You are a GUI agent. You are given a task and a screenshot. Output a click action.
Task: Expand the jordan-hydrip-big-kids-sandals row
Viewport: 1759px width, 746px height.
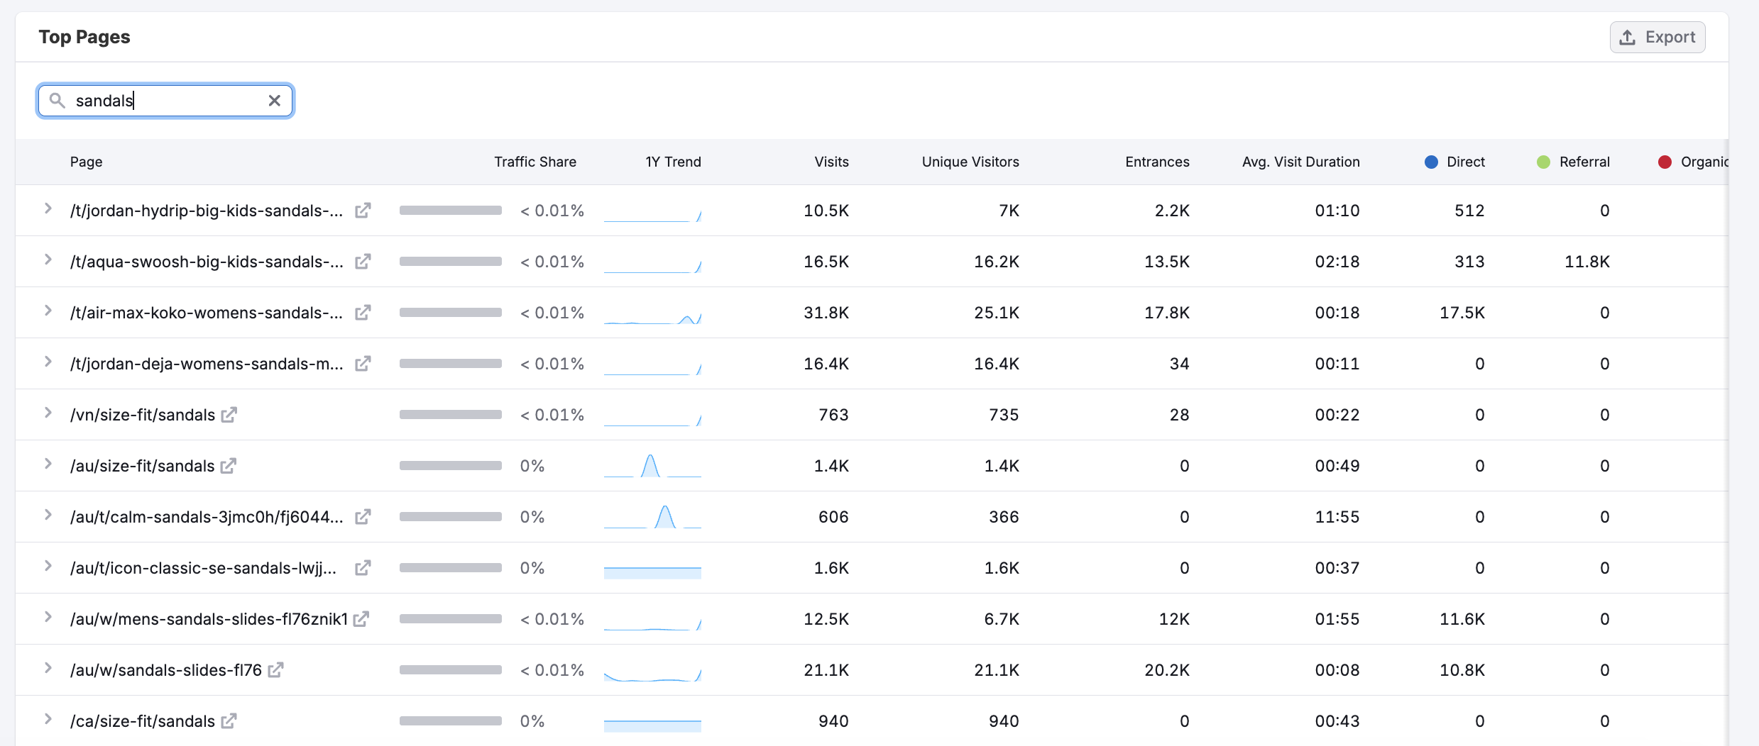point(48,209)
